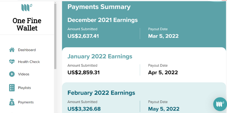Select the Videos play icon

click(x=12, y=74)
